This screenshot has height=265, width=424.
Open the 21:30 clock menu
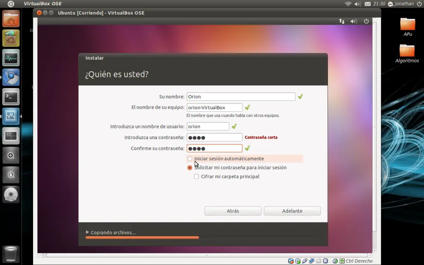coord(379,4)
